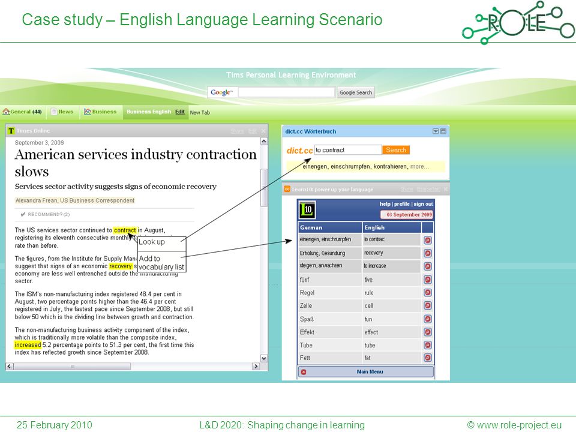Screen dimensions: 576x432
Task: Click the orange learn10 widget header icon
Action: pos(287,189)
